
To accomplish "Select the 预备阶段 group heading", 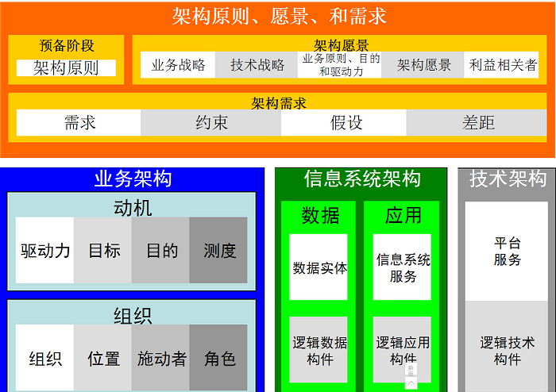I will (x=67, y=46).
